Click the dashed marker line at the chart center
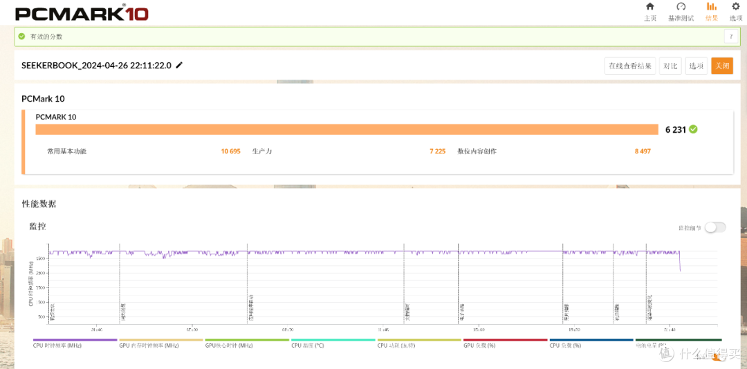This screenshot has width=747, height=369. (x=404, y=285)
